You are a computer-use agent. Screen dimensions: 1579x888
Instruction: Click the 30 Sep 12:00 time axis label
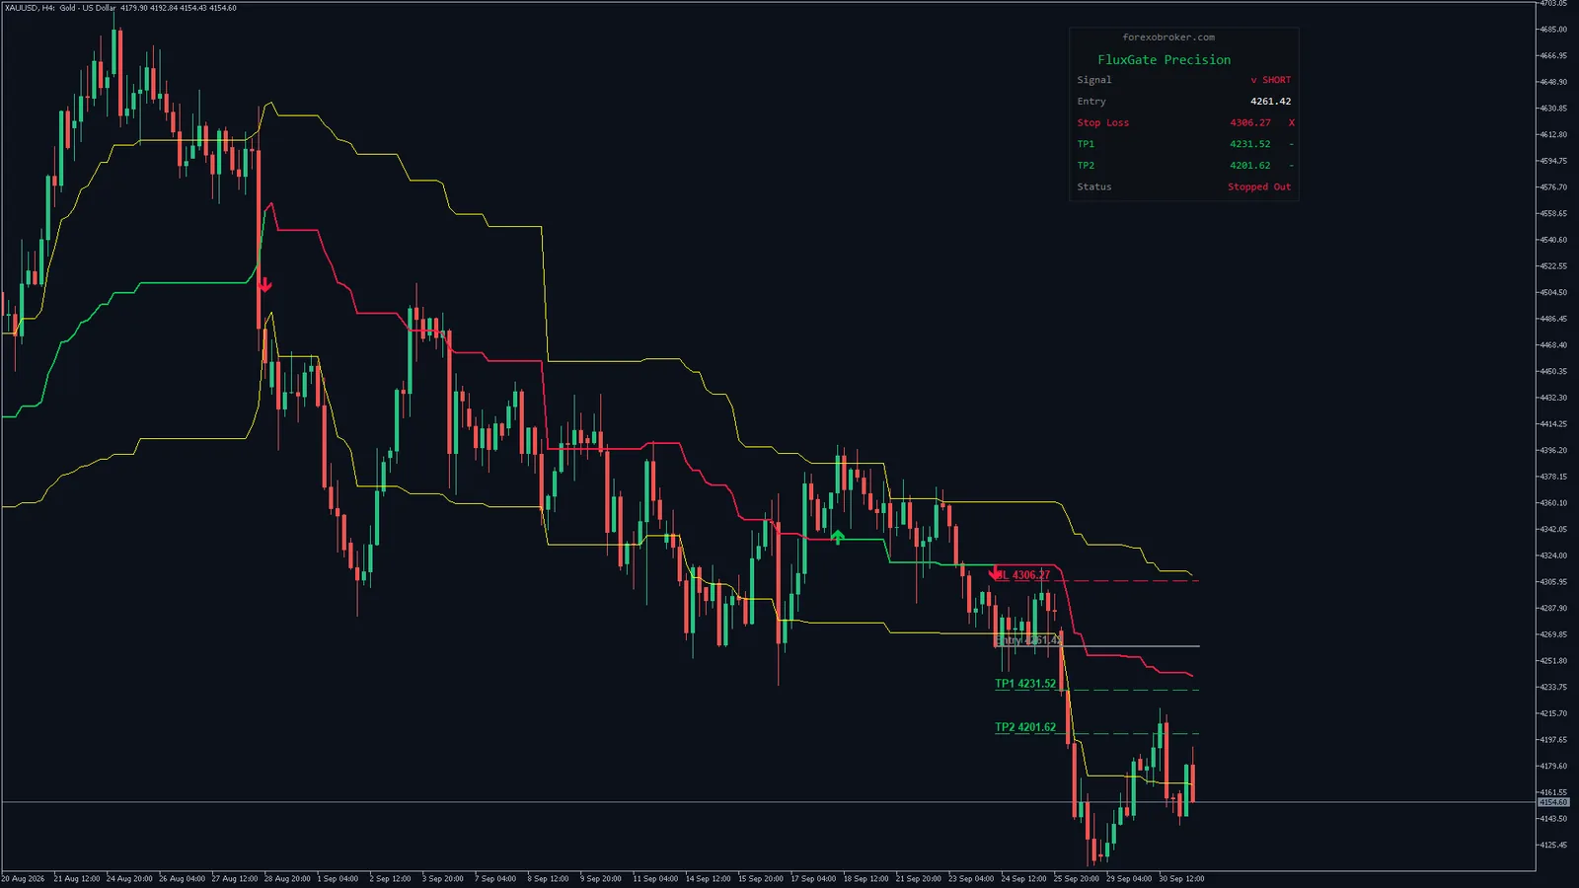pos(1181,878)
